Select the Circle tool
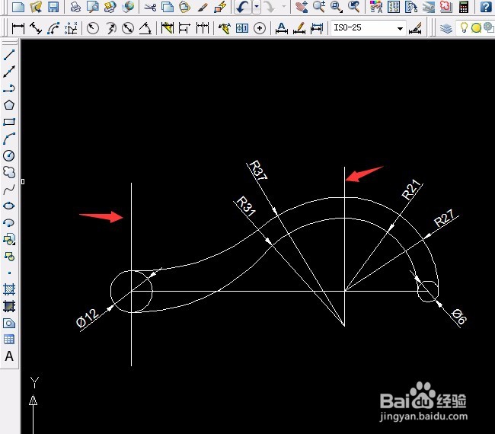495x434 pixels. (x=9, y=155)
